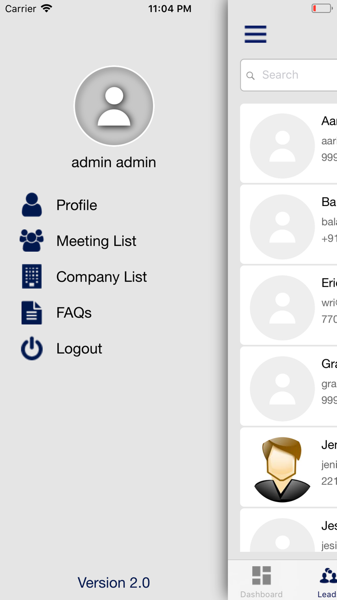Tap the admin profile avatar

pos(114,106)
